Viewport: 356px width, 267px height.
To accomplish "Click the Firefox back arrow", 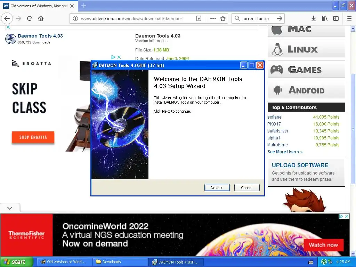I will pos(7,18).
